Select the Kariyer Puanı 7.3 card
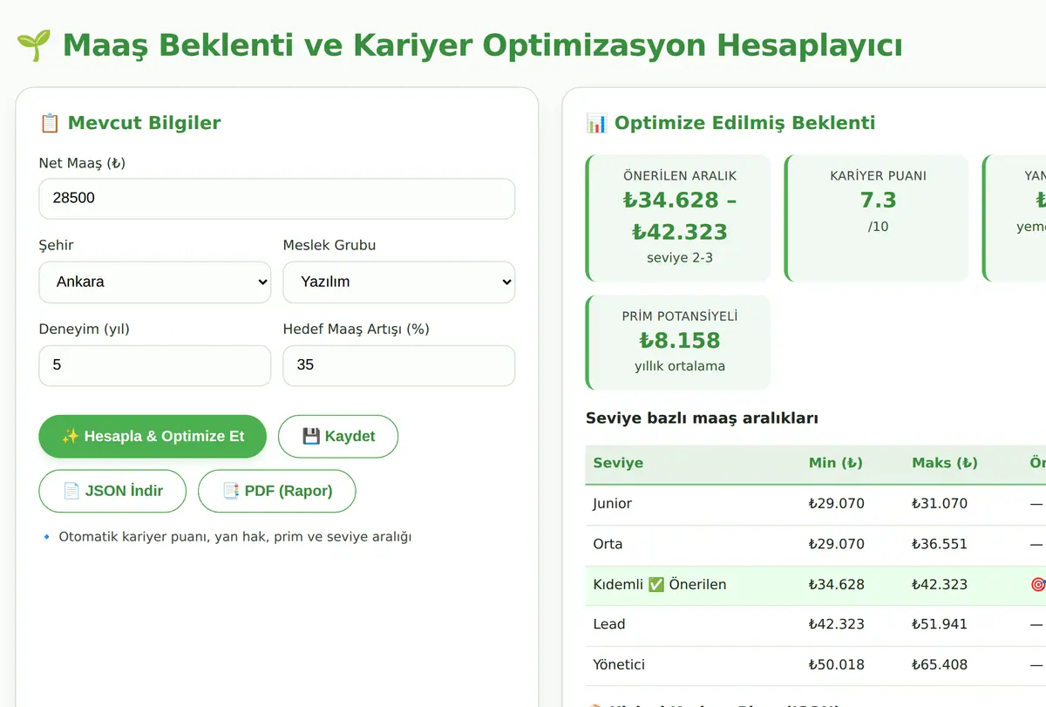This screenshot has height=707, width=1046. tap(877, 218)
